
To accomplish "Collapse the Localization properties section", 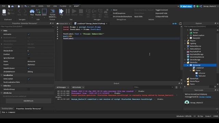I will [2, 75].
